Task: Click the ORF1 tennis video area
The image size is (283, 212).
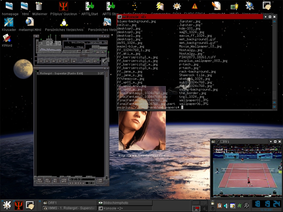Action: click(247, 171)
